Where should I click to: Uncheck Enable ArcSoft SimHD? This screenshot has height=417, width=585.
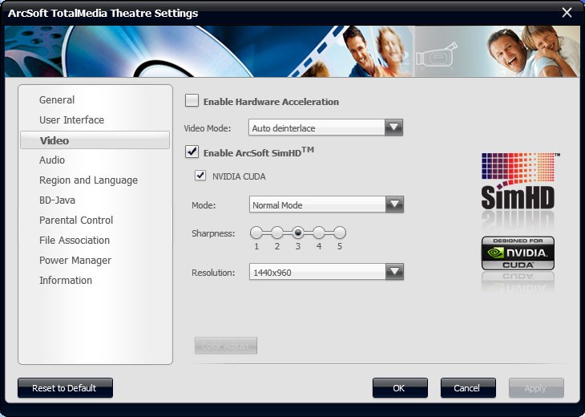pos(192,152)
